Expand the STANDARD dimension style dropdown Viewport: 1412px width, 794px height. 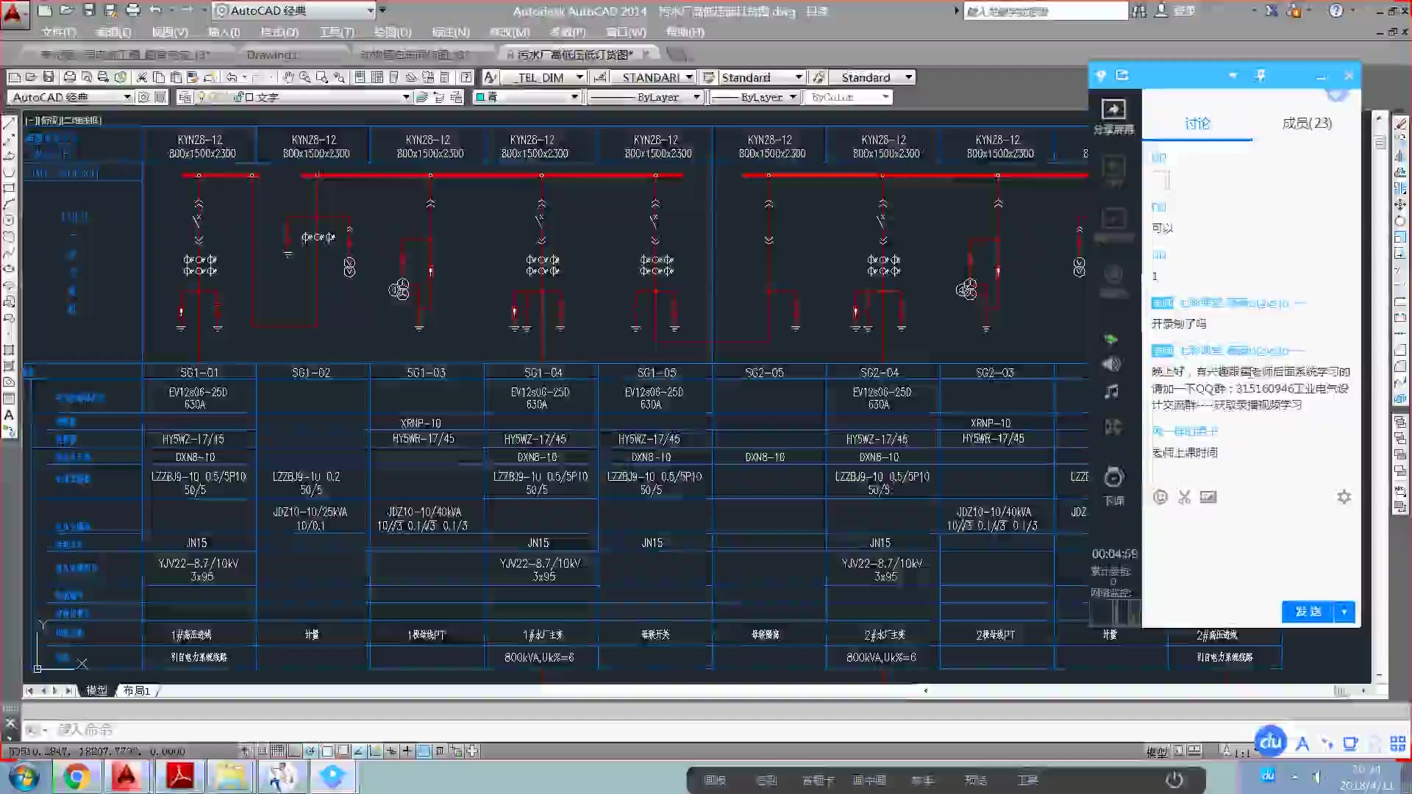689,77
